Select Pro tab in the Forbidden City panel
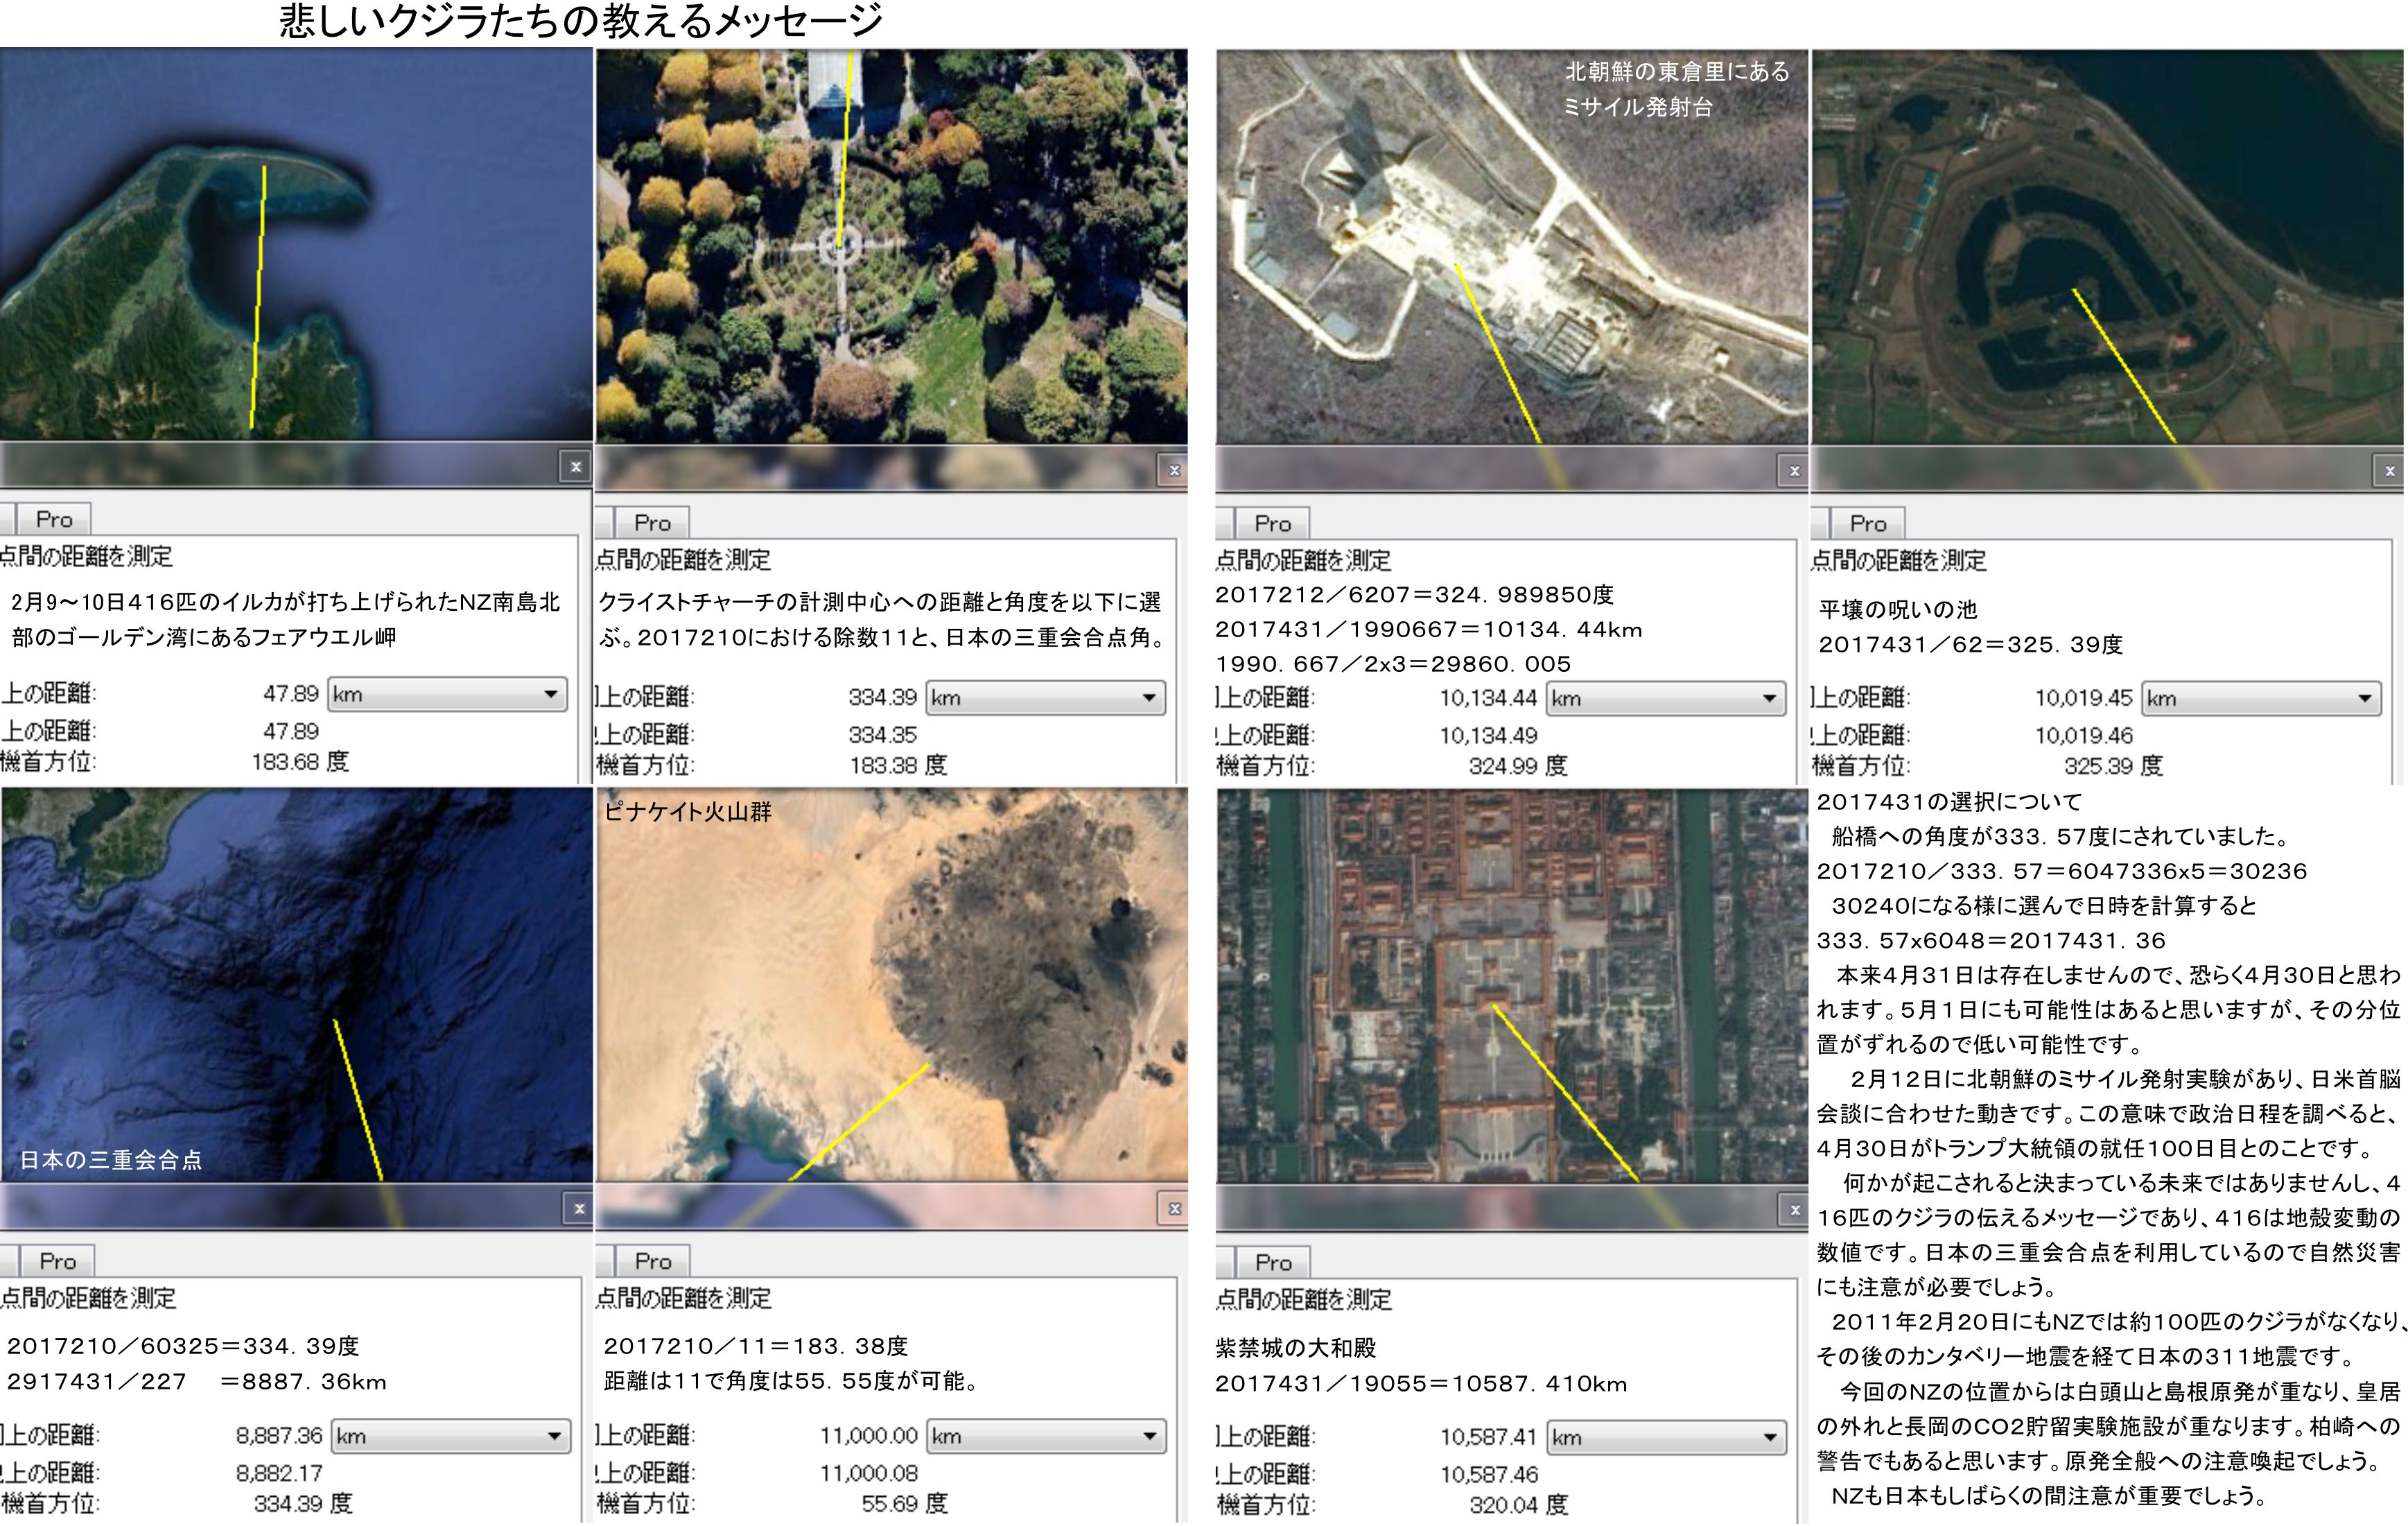Viewport: 2408px width, 1526px height. [1273, 1262]
